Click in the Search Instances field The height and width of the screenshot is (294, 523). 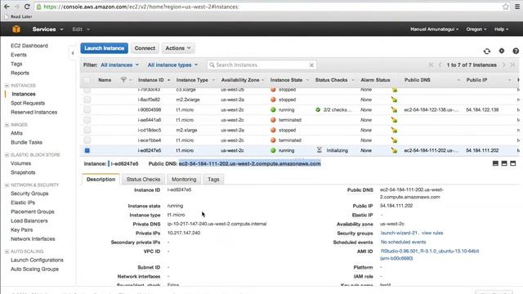(261, 65)
